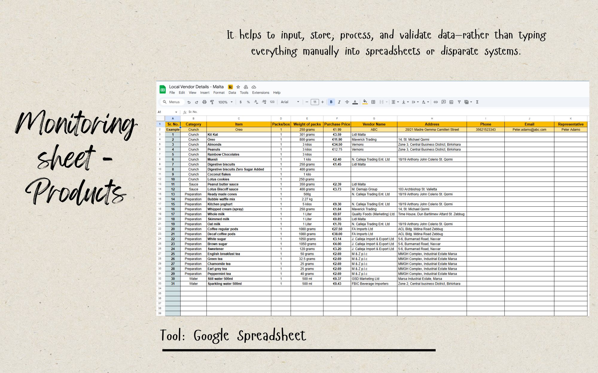Open the Arial font dropdown

(289, 102)
